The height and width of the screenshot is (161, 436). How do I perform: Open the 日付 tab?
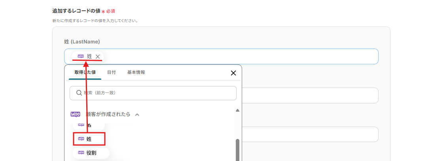click(111, 73)
